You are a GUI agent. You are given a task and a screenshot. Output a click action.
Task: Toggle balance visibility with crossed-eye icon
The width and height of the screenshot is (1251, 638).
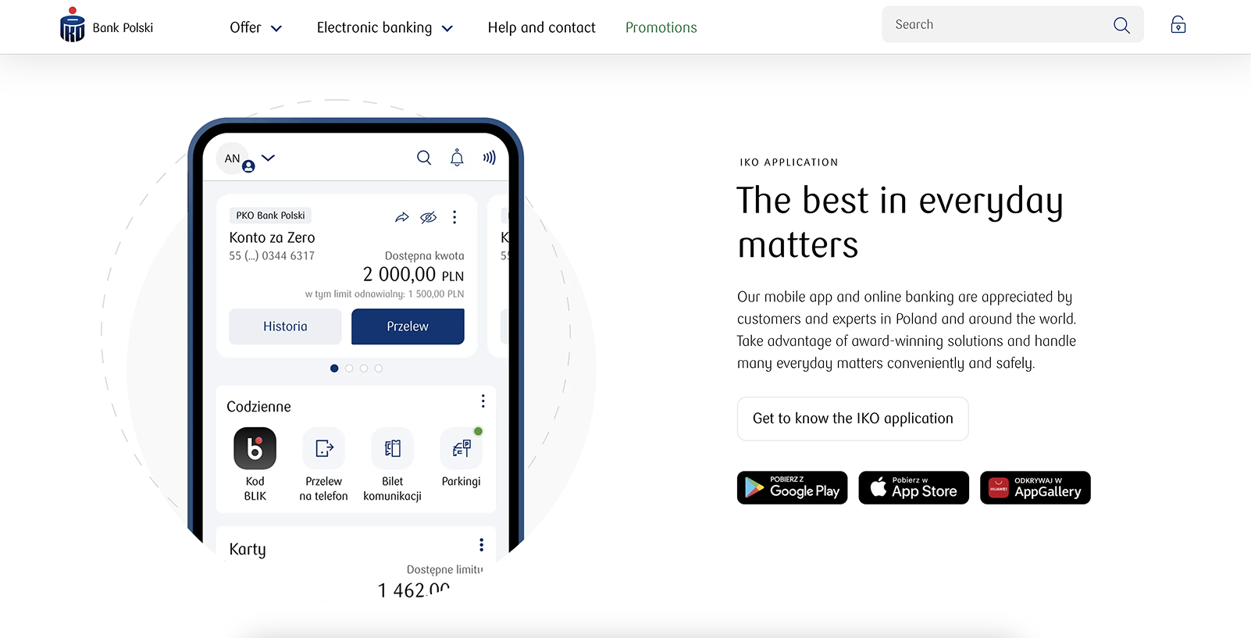point(428,217)
